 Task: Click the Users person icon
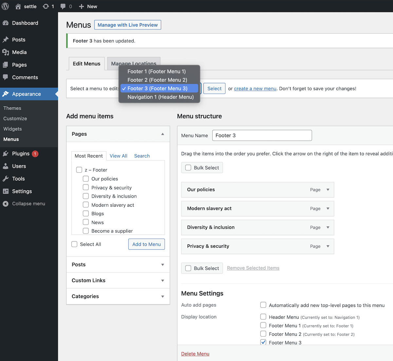[x=6, y=166]
